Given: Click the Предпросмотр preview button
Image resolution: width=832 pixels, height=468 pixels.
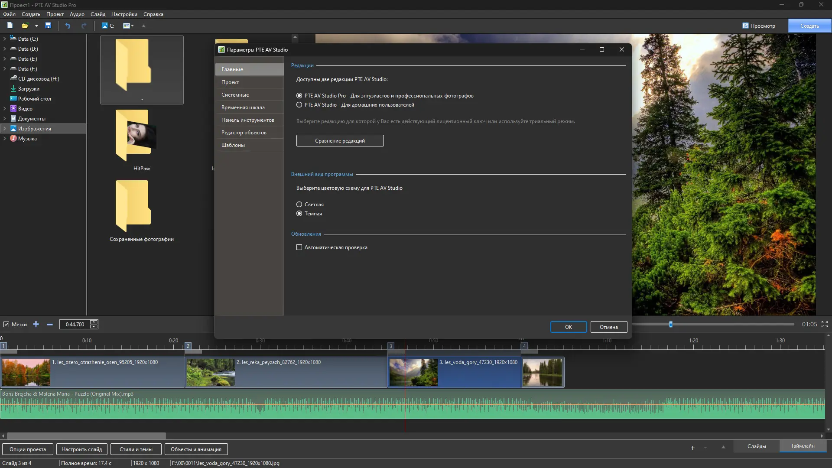Looking at the screenshot, I should 759,26.
